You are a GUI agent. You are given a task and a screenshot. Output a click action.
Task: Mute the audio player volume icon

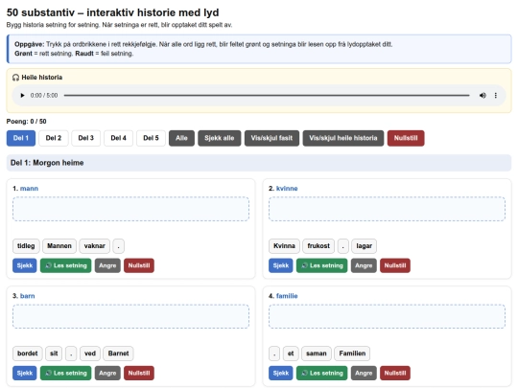pyautogui.click(x=483, y=96)
